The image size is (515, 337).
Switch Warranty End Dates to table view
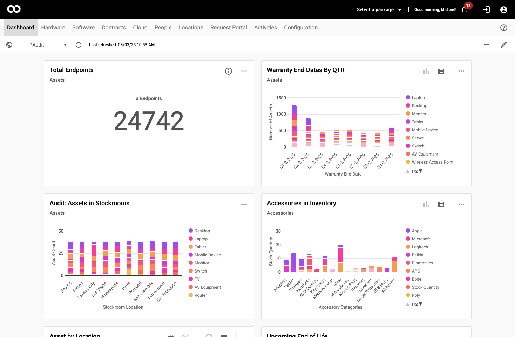click(441, 71)
